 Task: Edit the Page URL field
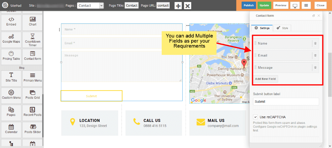(163, 6)
